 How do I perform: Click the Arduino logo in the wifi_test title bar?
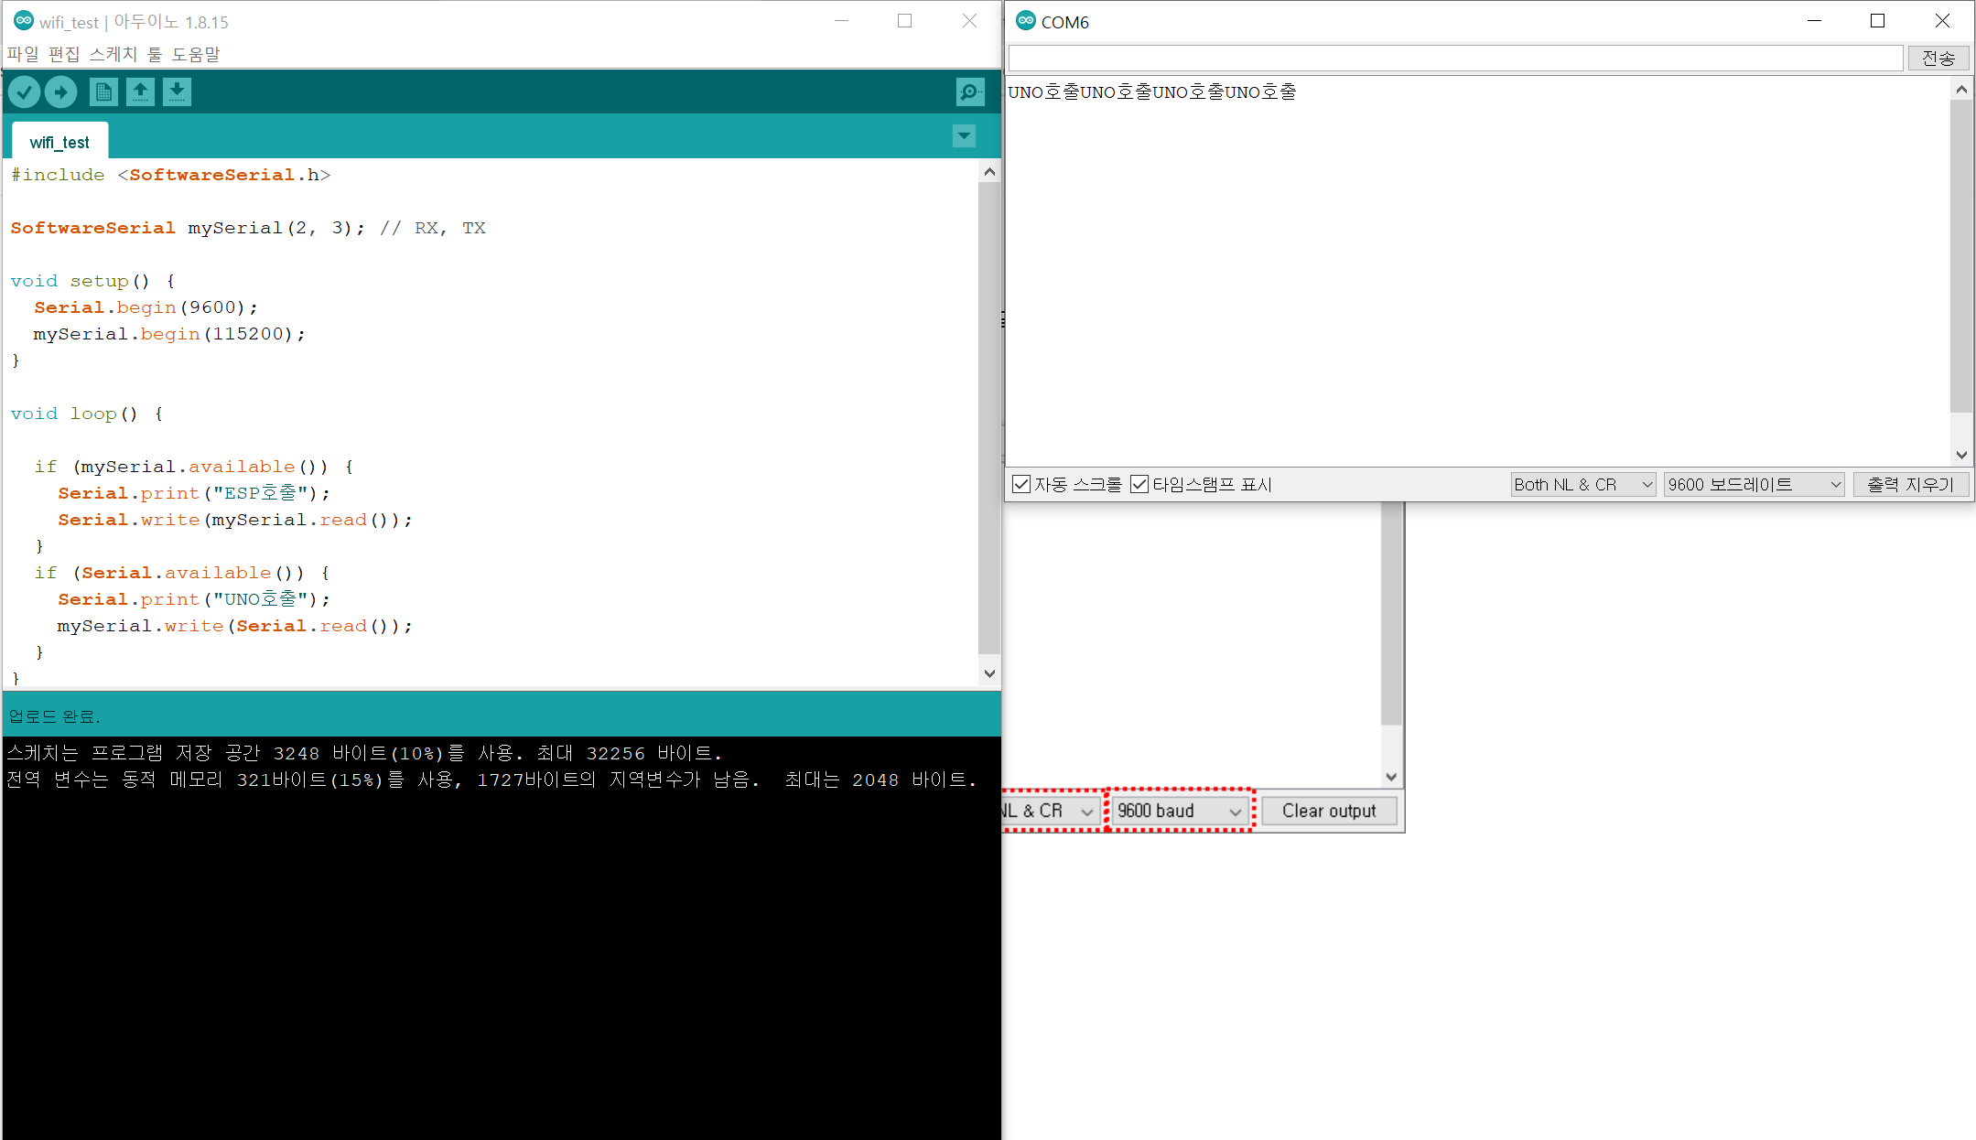pos(24,21)
